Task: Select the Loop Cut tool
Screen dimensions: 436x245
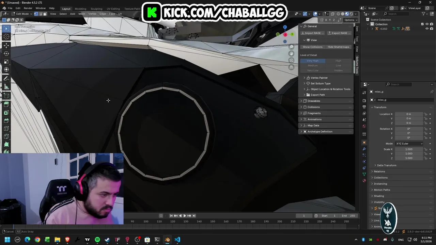Action: click(x=6, y=129)
